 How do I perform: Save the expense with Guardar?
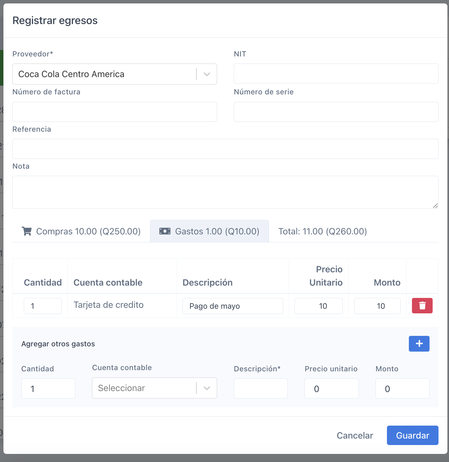[413, 435]
